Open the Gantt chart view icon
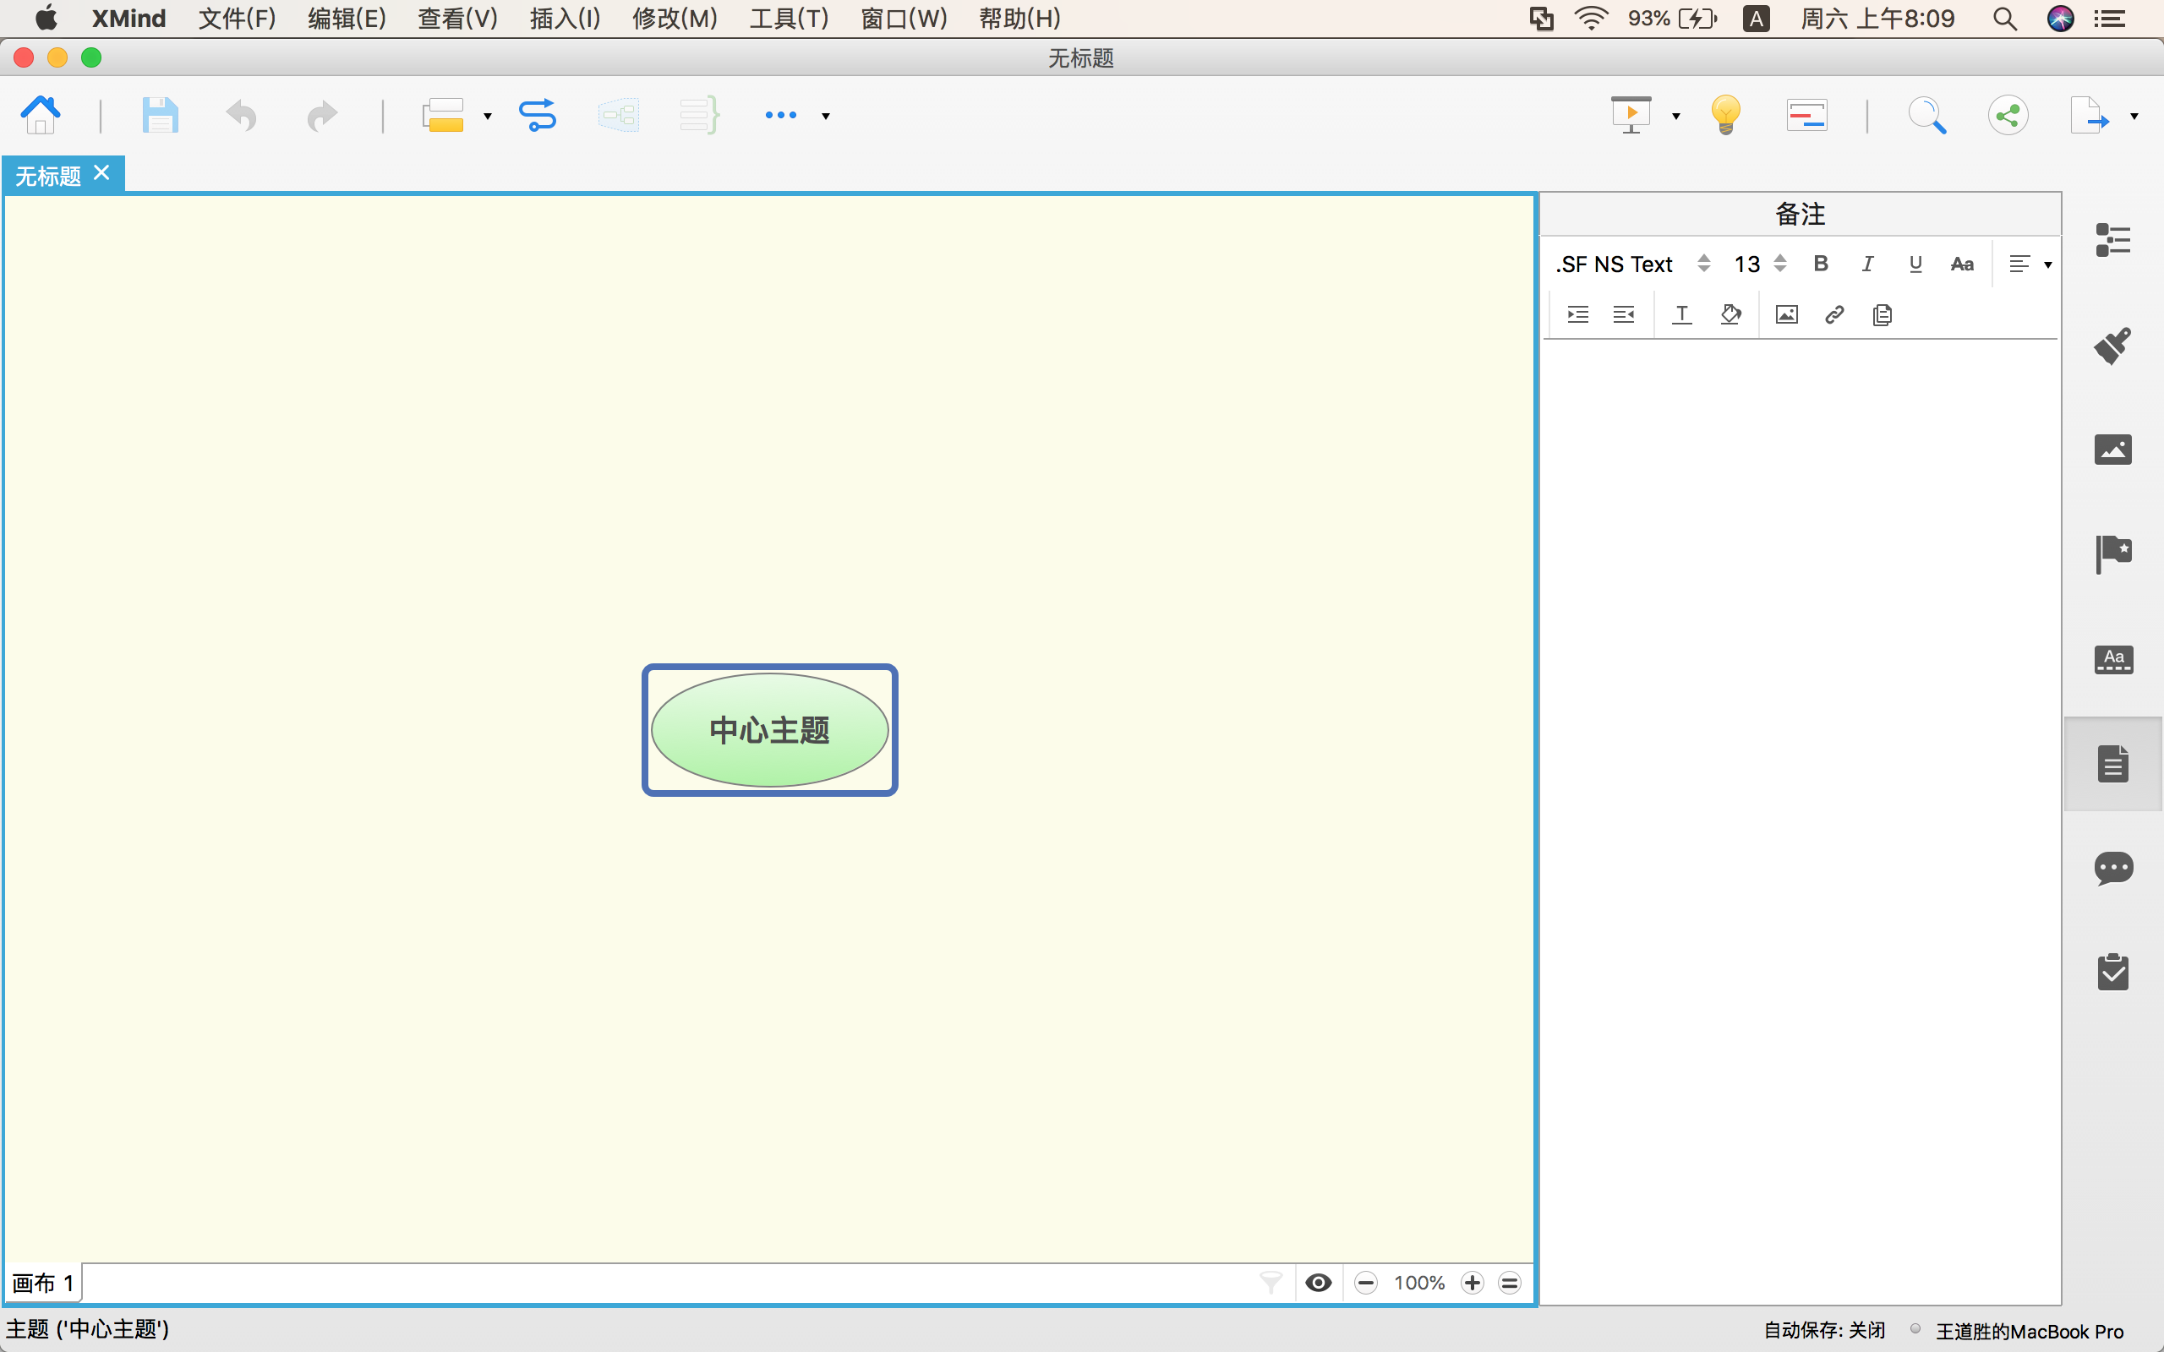The width and height of the screenshot is (2164, 1352). 1806,116
